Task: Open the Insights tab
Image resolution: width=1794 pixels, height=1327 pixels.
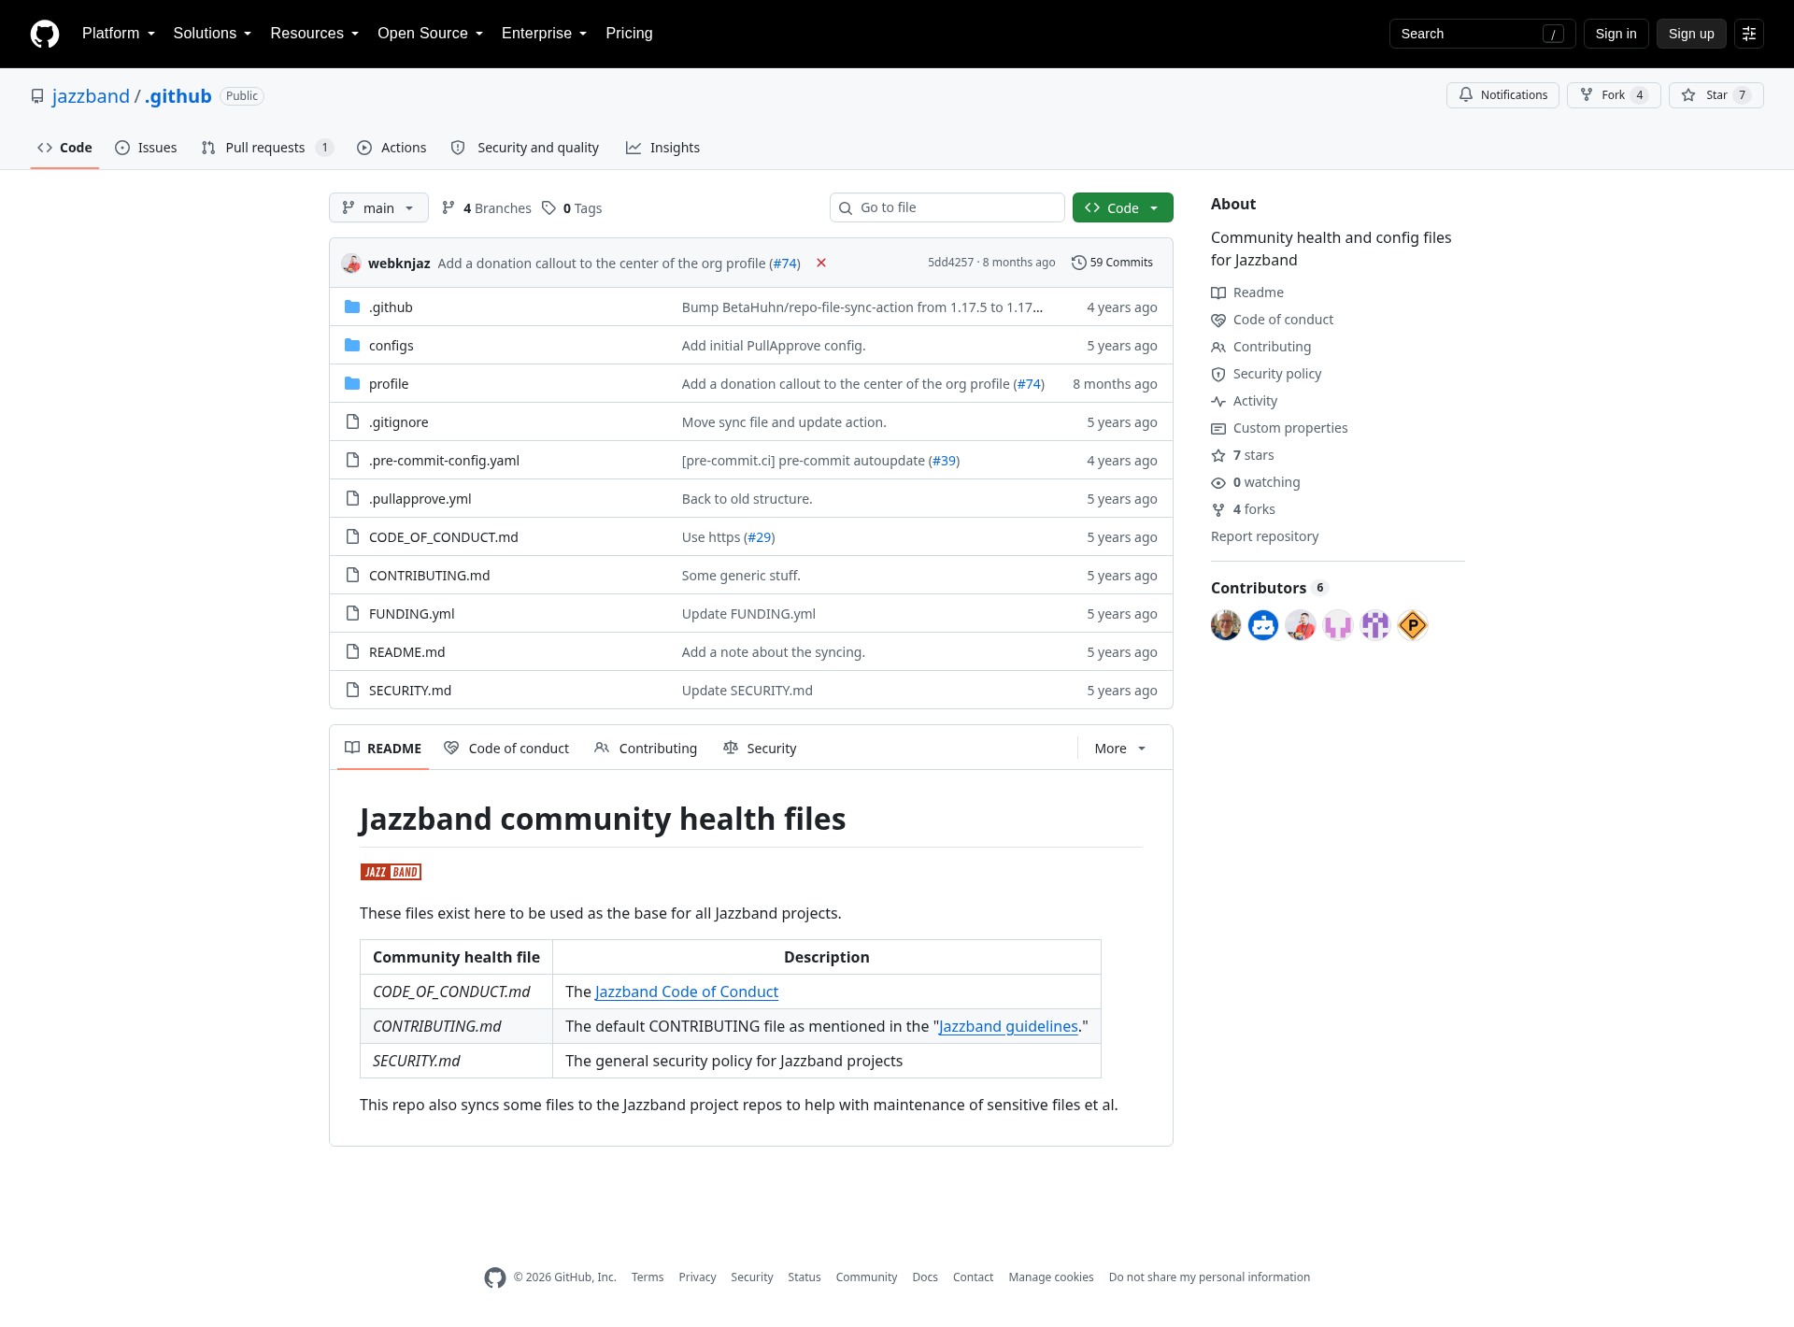Action: (662, 148)
